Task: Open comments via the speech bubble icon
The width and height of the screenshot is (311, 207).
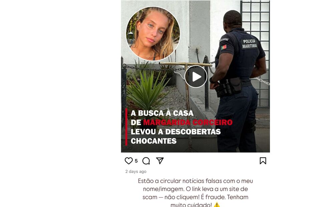Action: click(146, 161)
